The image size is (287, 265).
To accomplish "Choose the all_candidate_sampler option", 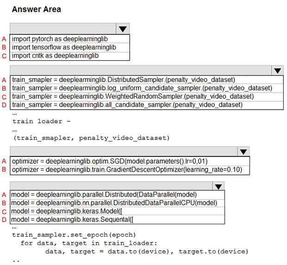I will [147, 105].
